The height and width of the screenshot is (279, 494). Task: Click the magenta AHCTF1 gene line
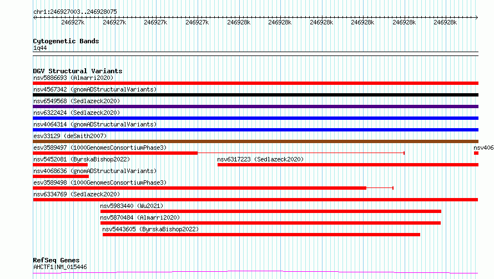point(255,272)
